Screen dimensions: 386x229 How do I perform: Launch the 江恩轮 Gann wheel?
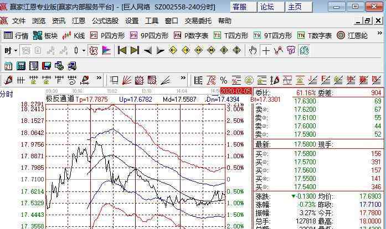tap(352, 35)
